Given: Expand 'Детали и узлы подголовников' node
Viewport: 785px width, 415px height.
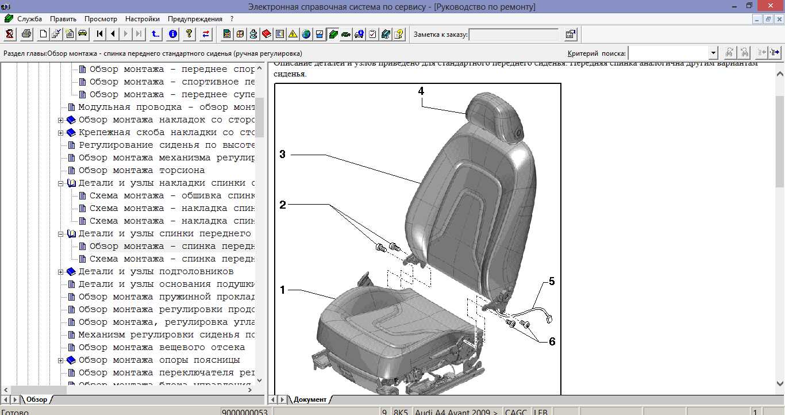Looking at the screenshot, I should pyautogui.click(x=61, y=272).
